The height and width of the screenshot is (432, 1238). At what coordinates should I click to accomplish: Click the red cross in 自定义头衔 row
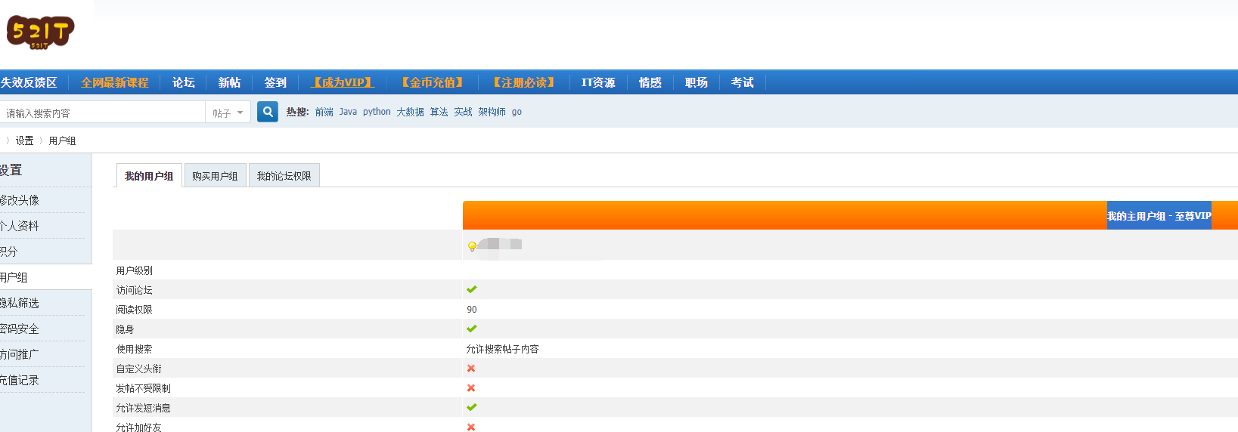pyautogui.click(x=471, y=368)
